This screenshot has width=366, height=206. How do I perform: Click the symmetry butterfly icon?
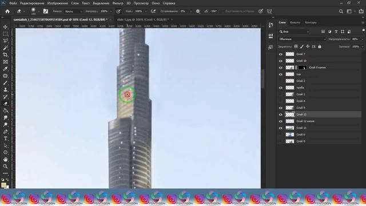coord(269,11)
